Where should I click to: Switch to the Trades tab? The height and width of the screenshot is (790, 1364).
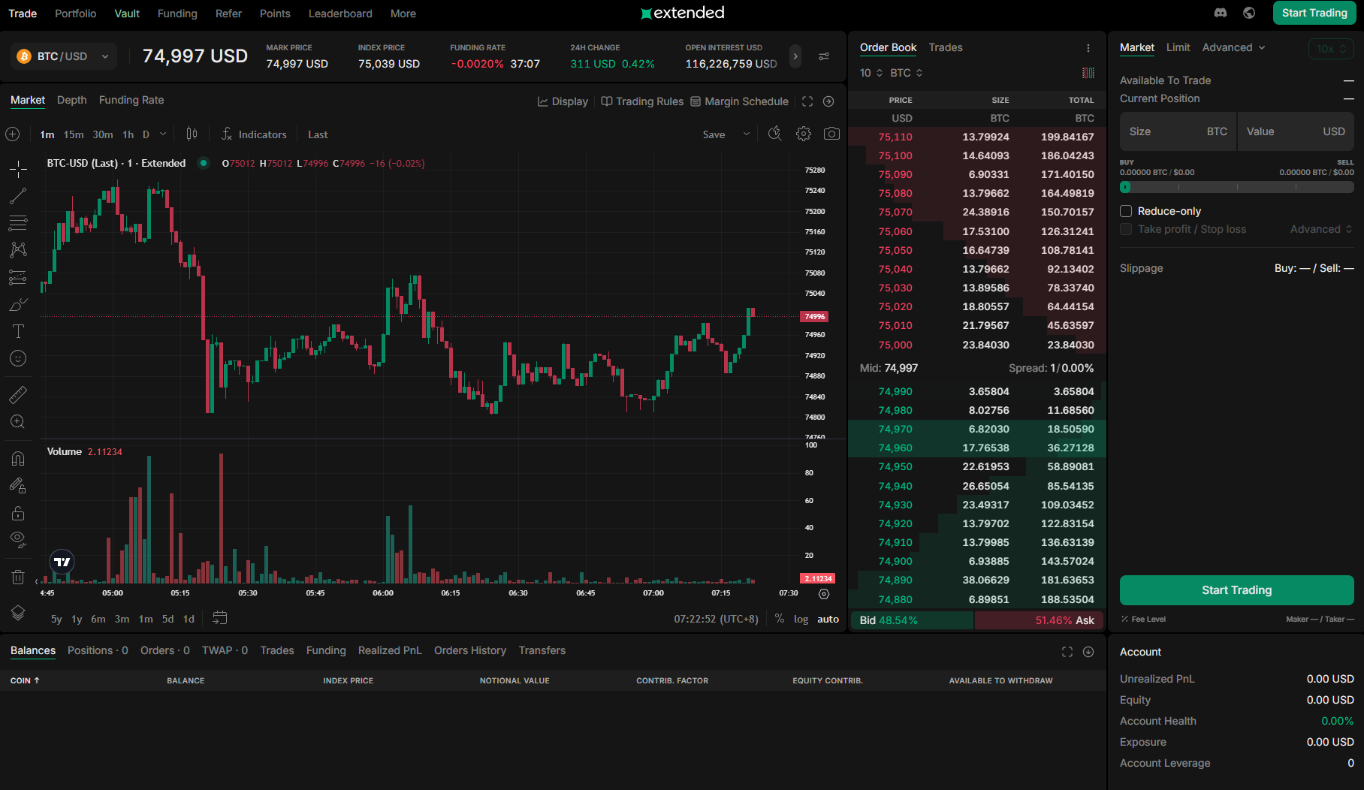pyautogui.click(x=945, y=47)
